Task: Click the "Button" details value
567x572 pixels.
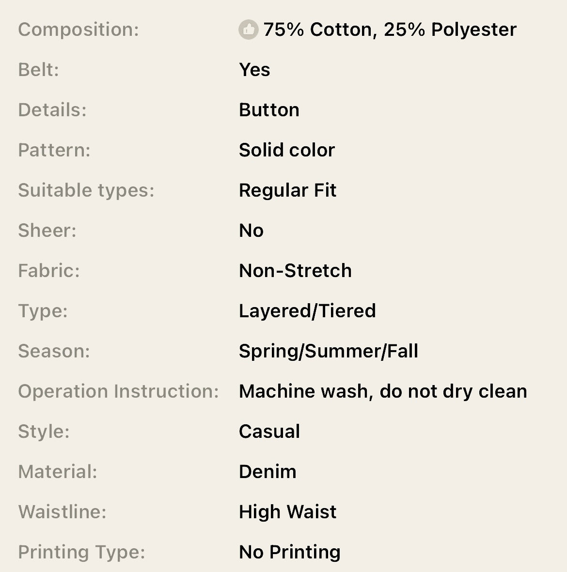Action: [x=269, y=110]
